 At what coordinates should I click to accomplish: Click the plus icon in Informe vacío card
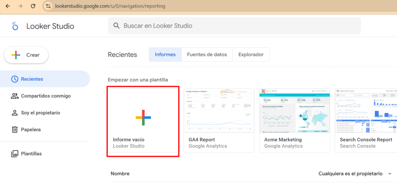click(x=143, y=118)
